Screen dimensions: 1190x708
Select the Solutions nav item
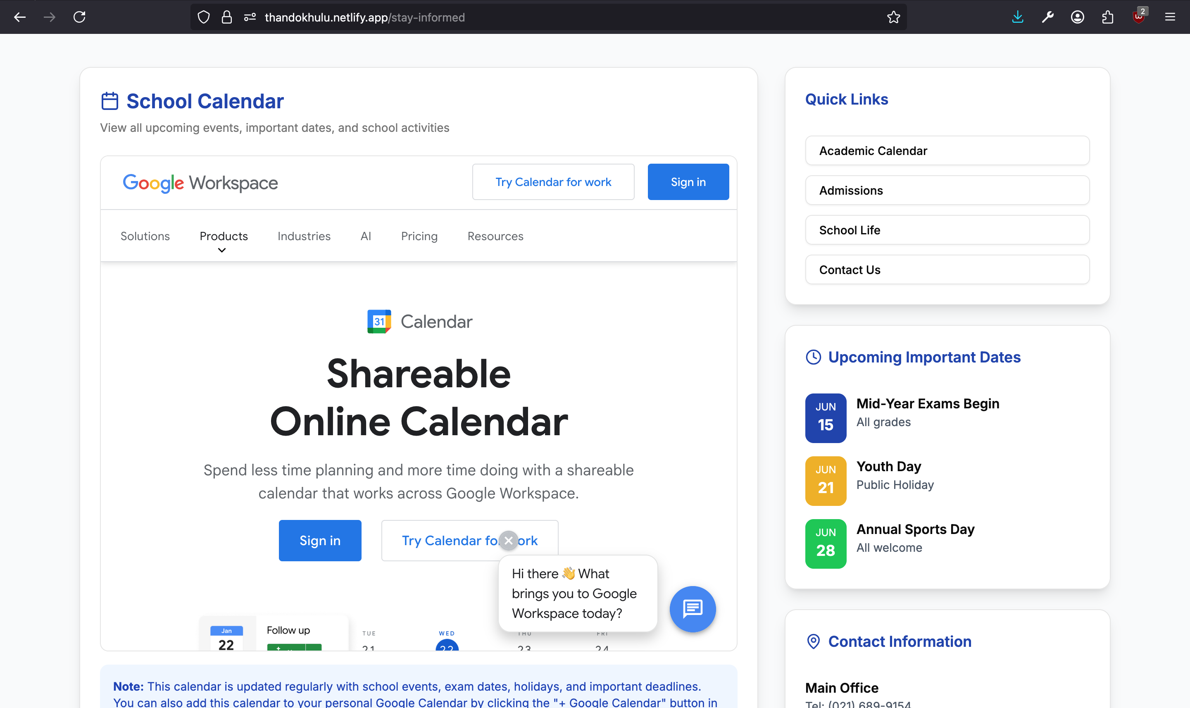[145, 236]
